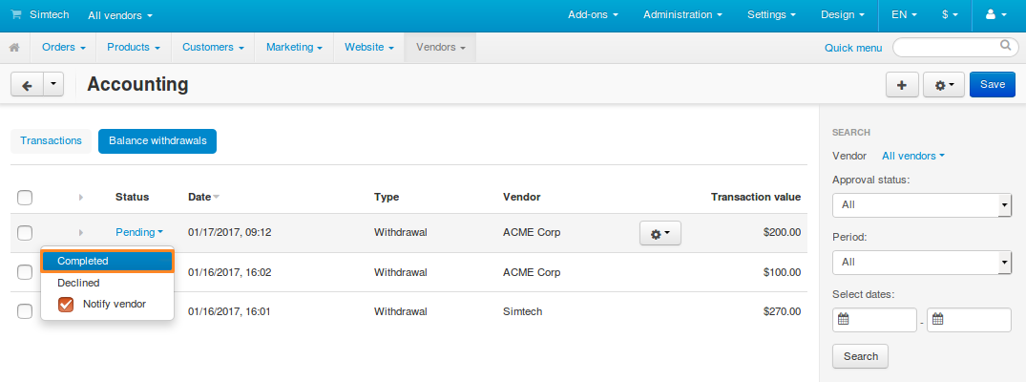This screenshot has width=1026, height=382.
Task: Open the Products menu
Action: click(x=134, y=48)
